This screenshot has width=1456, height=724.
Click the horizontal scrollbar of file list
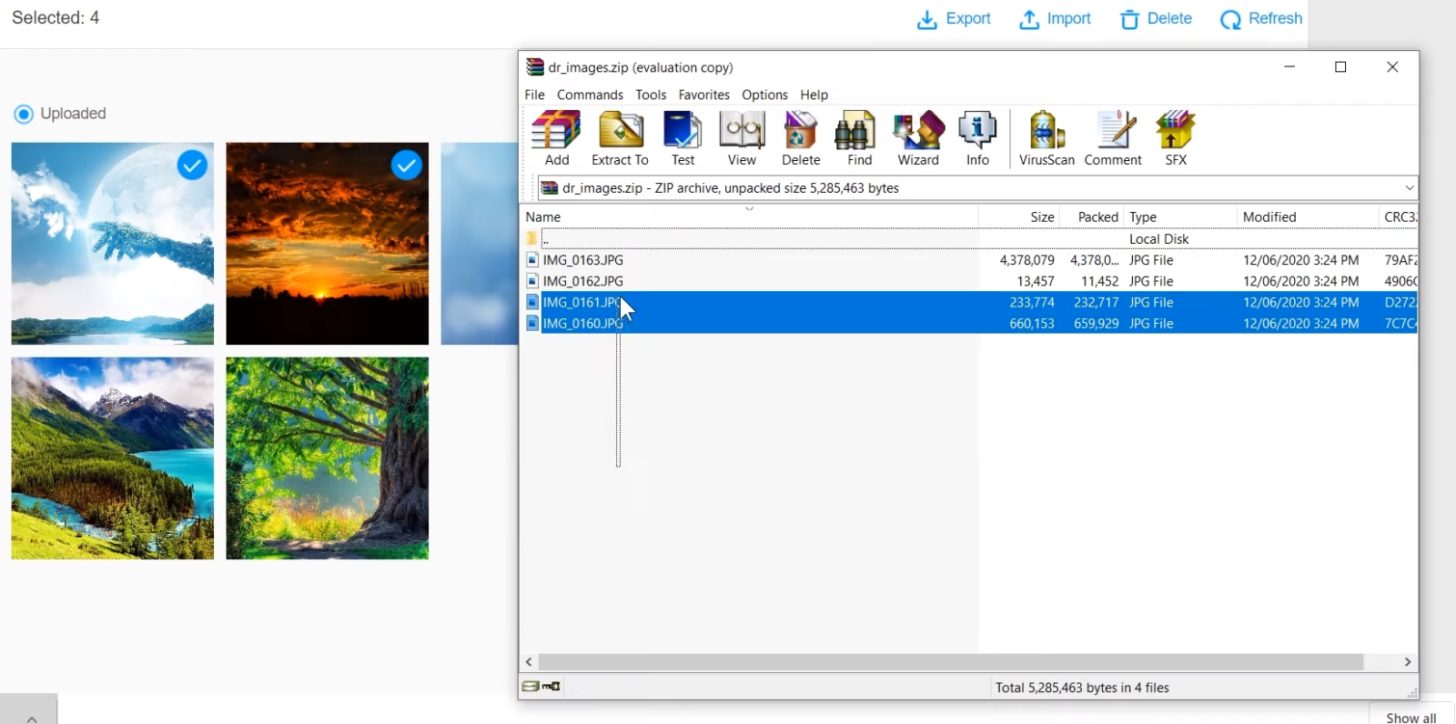(951, 662)
